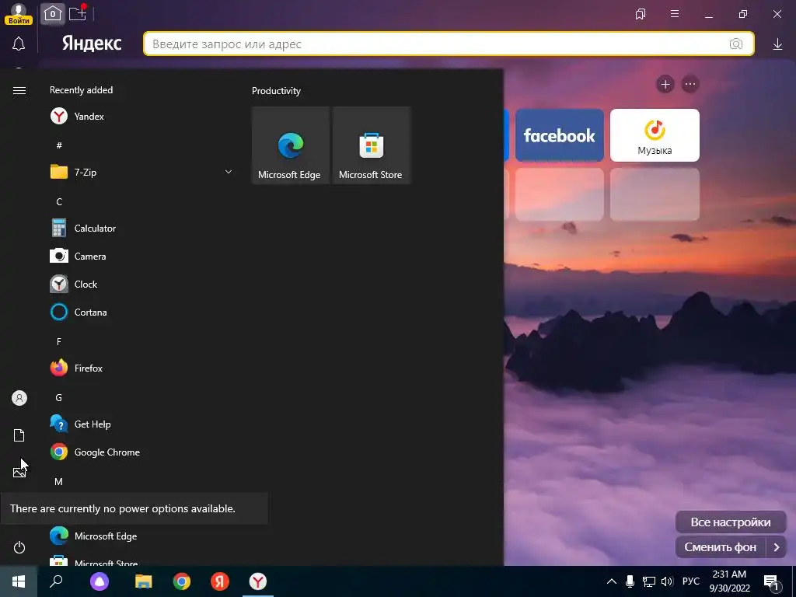Viewport: 796px width, 597px height.
Task: Click the Microsoft Edge Productivity tile
Action: [x=291, y=145]
